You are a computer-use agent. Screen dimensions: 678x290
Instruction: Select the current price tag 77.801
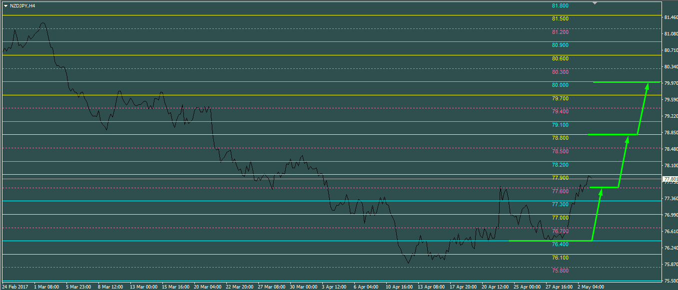(x=670, y=179)
